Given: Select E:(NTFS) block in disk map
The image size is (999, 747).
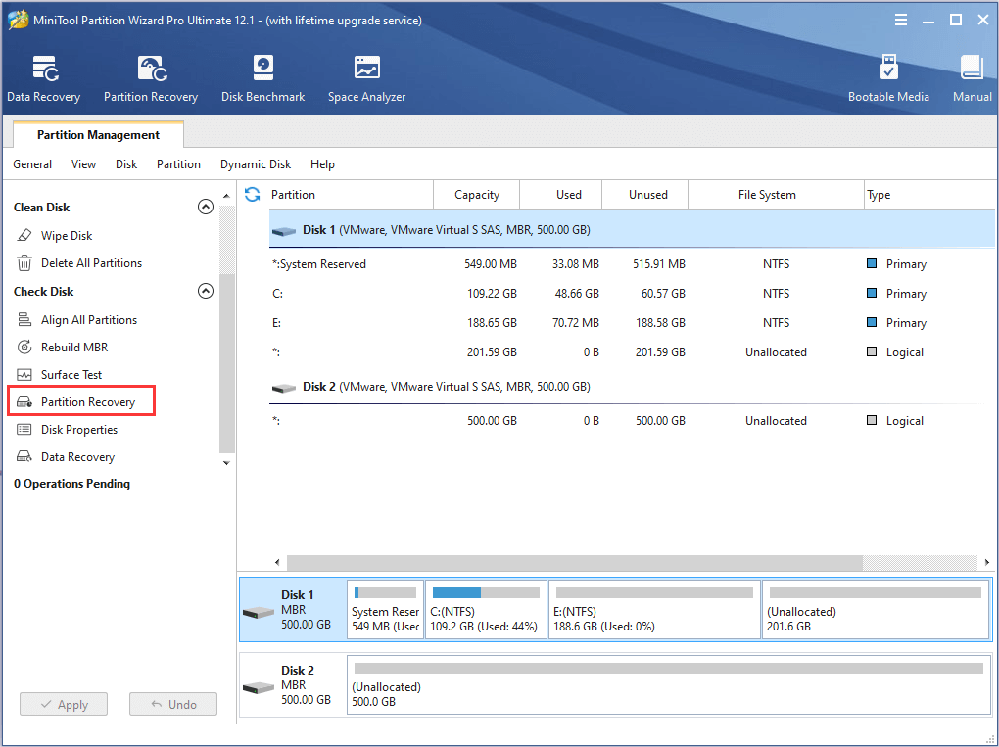Looking at the screenshot, I should [654, 609].
